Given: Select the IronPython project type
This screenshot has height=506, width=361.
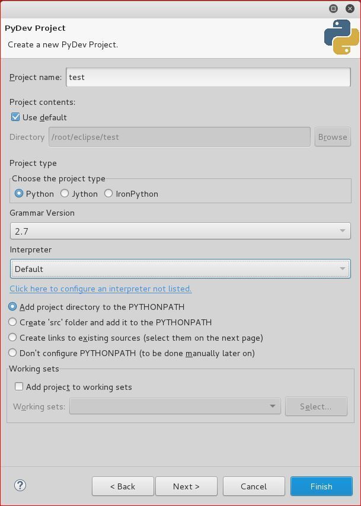Looking at the screenshot, I should click(108, 193).
